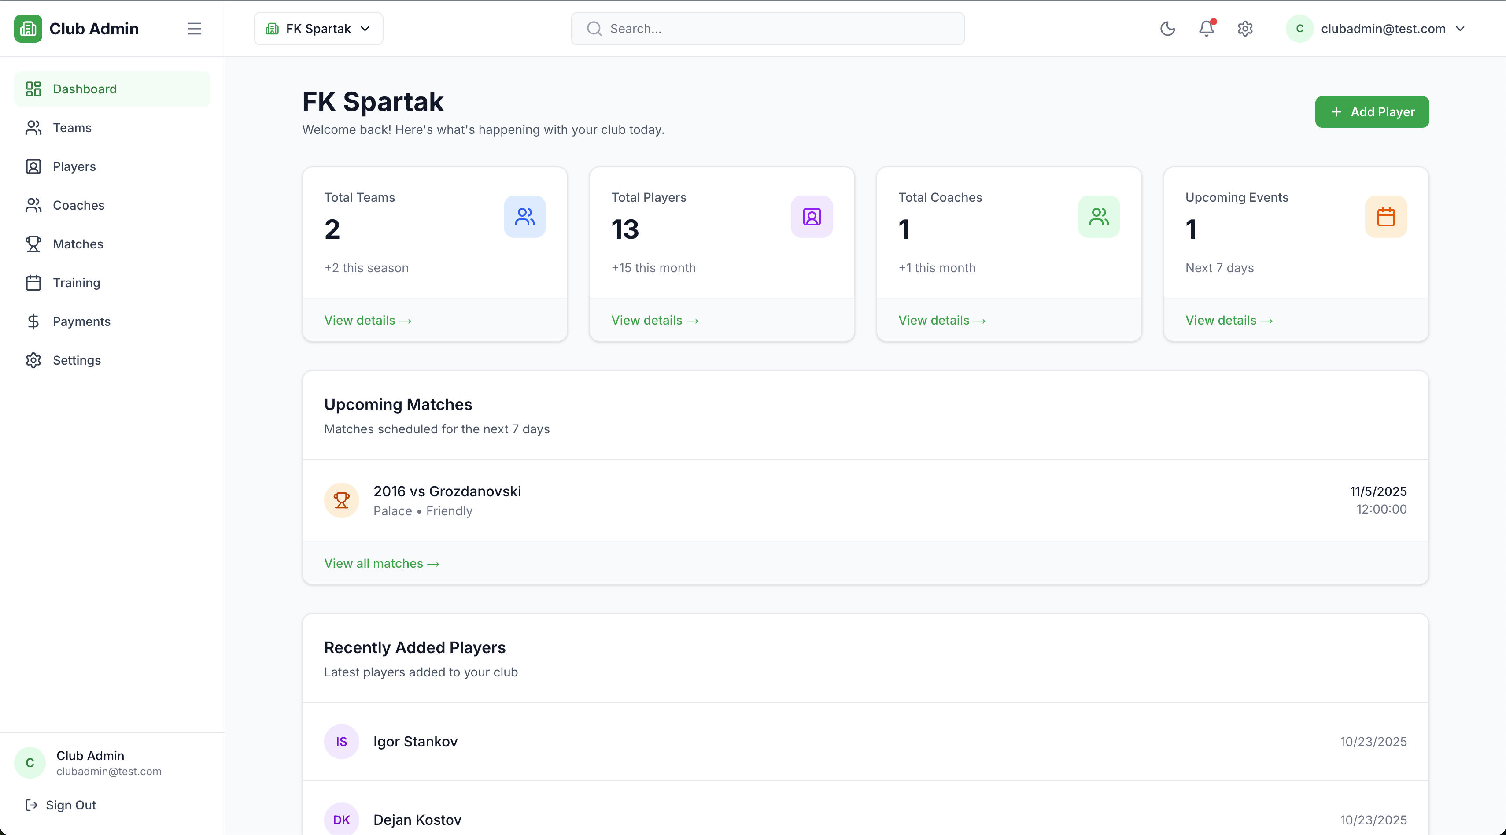Click the purple Total Players card icon

point(812,217)
